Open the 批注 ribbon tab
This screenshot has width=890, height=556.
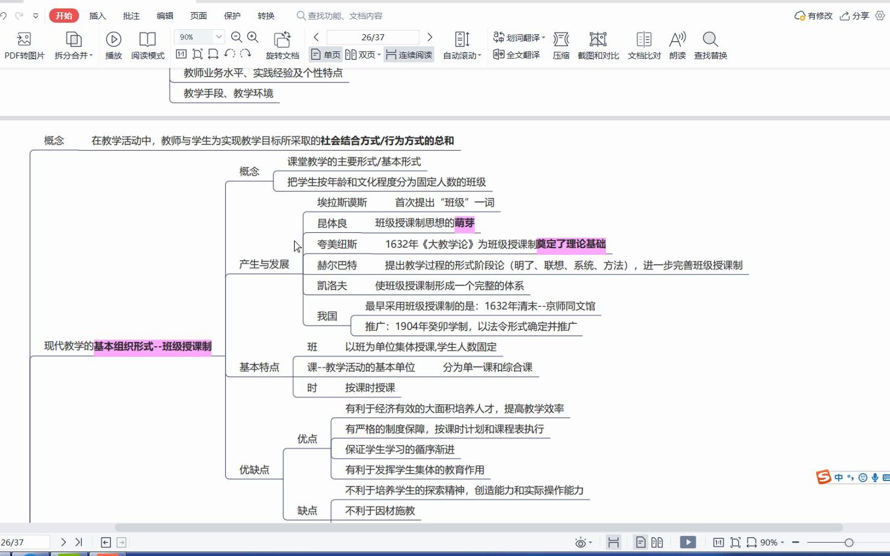tap(131, 16)
